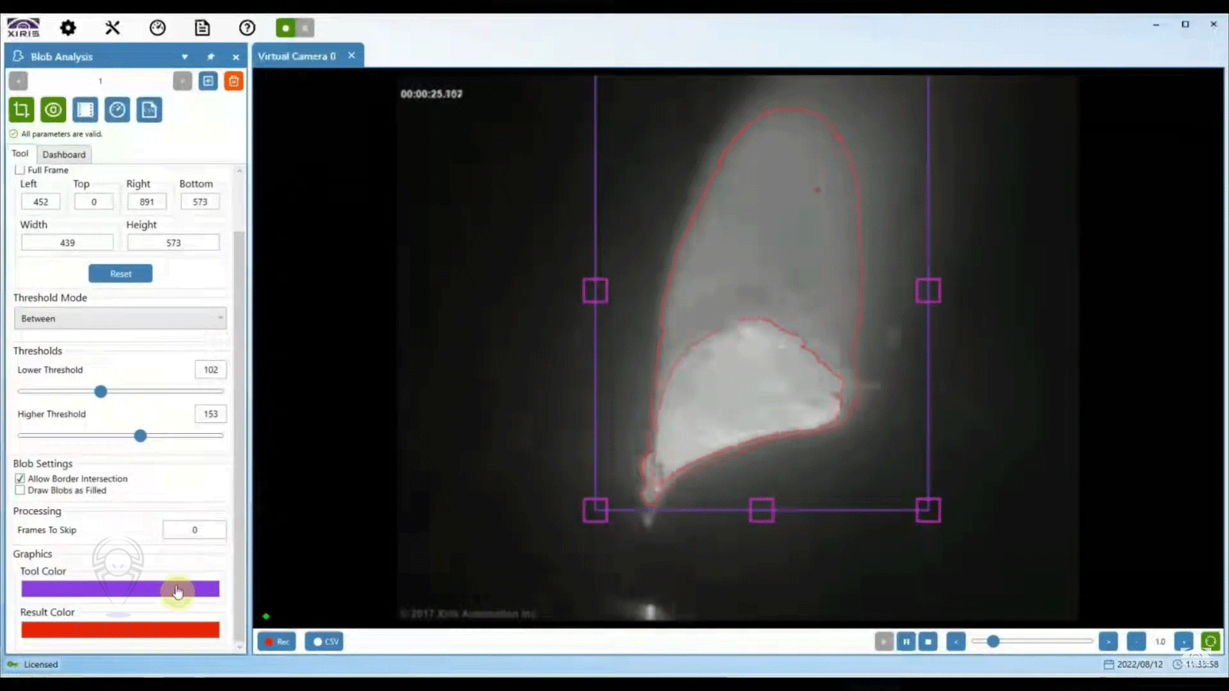Open the settings gear in top toolbar

pyautogui.click(x=68, y=28)
